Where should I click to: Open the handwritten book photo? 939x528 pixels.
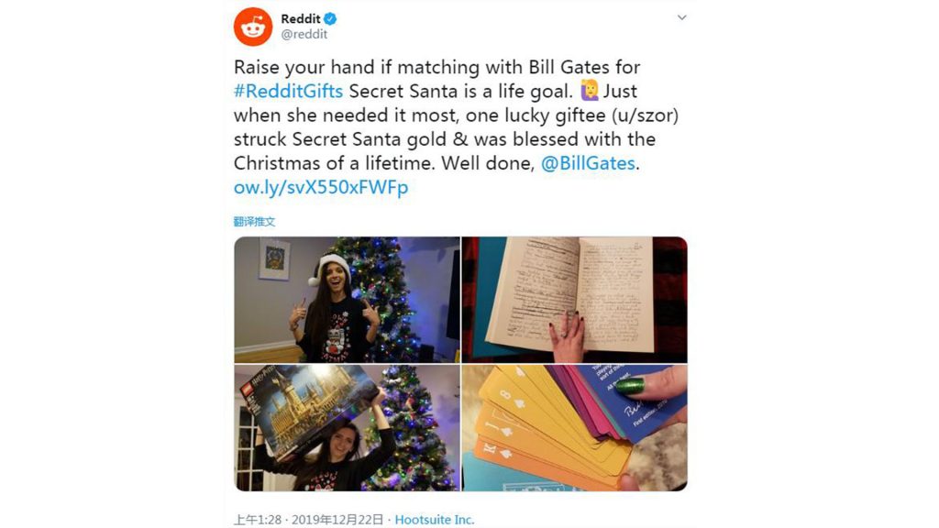tap(574, 300)
